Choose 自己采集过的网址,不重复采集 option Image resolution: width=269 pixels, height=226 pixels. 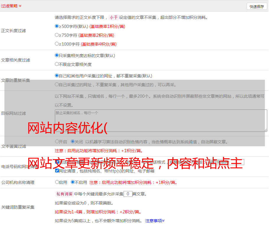[57, 84]
